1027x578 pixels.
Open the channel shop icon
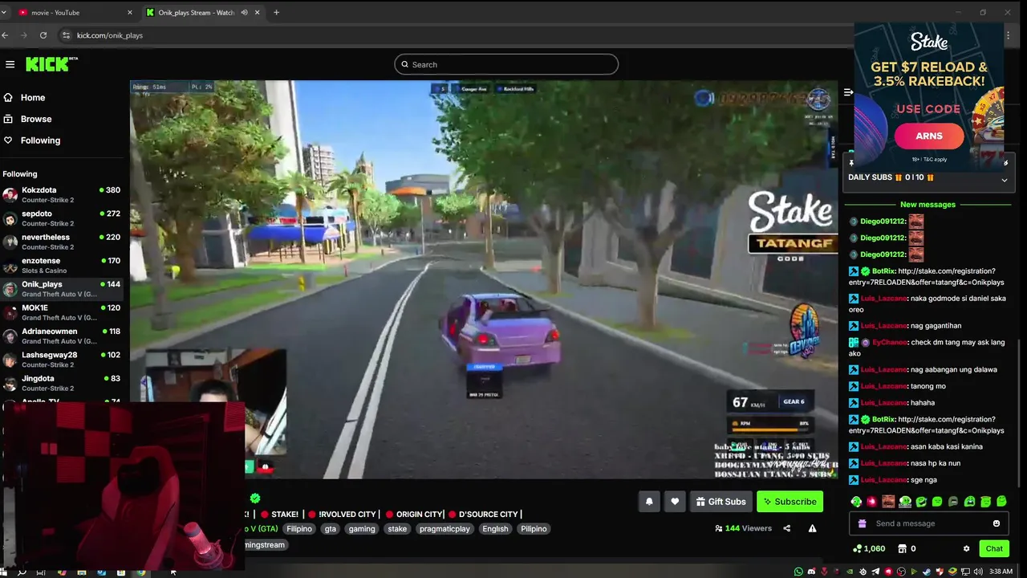point(902,548)
